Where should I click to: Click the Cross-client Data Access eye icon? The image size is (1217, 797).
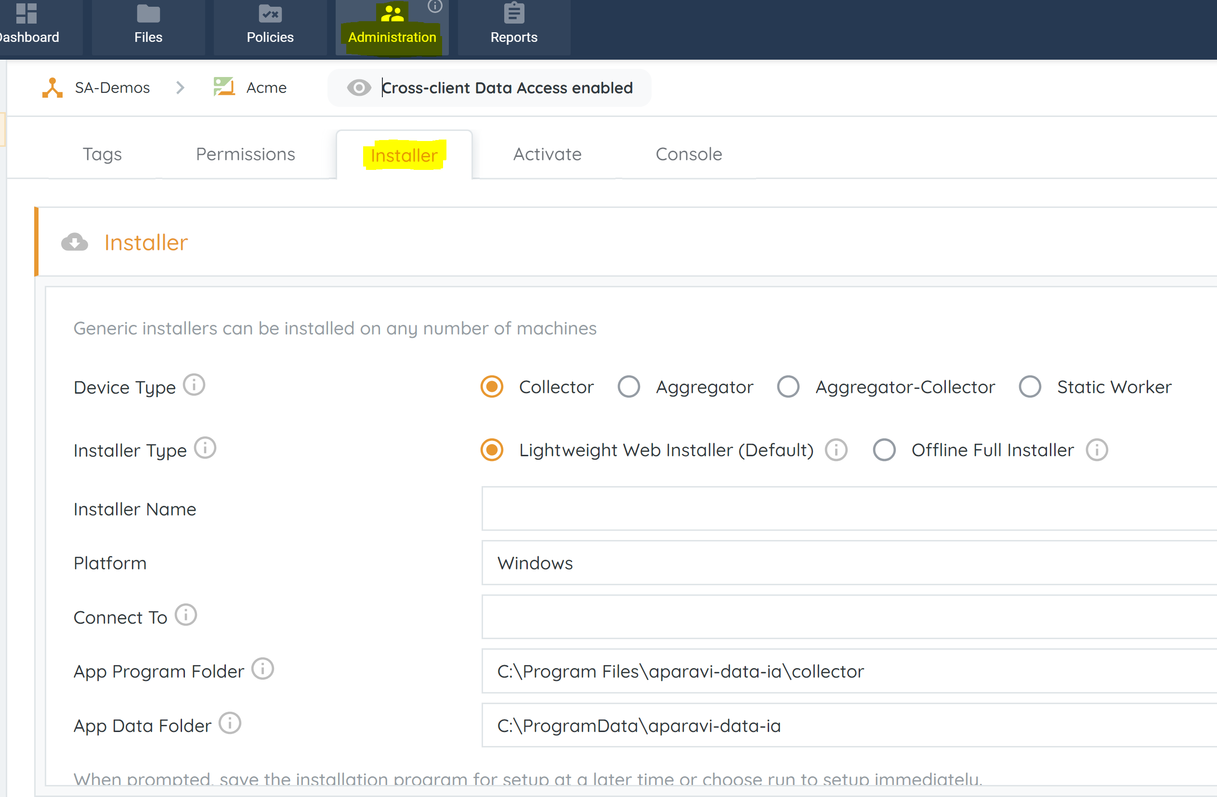[x=359, y=88]
